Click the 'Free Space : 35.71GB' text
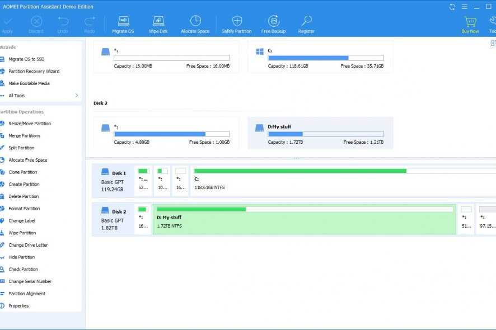The width and height of the screenshot is (496, 330). click(362, 66)
